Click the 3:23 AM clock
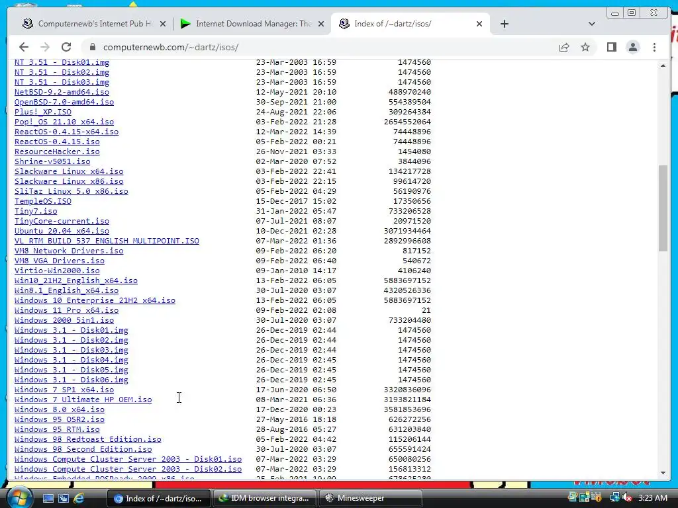Viewport: 678px width, 508px height. (x=653, y=498)
